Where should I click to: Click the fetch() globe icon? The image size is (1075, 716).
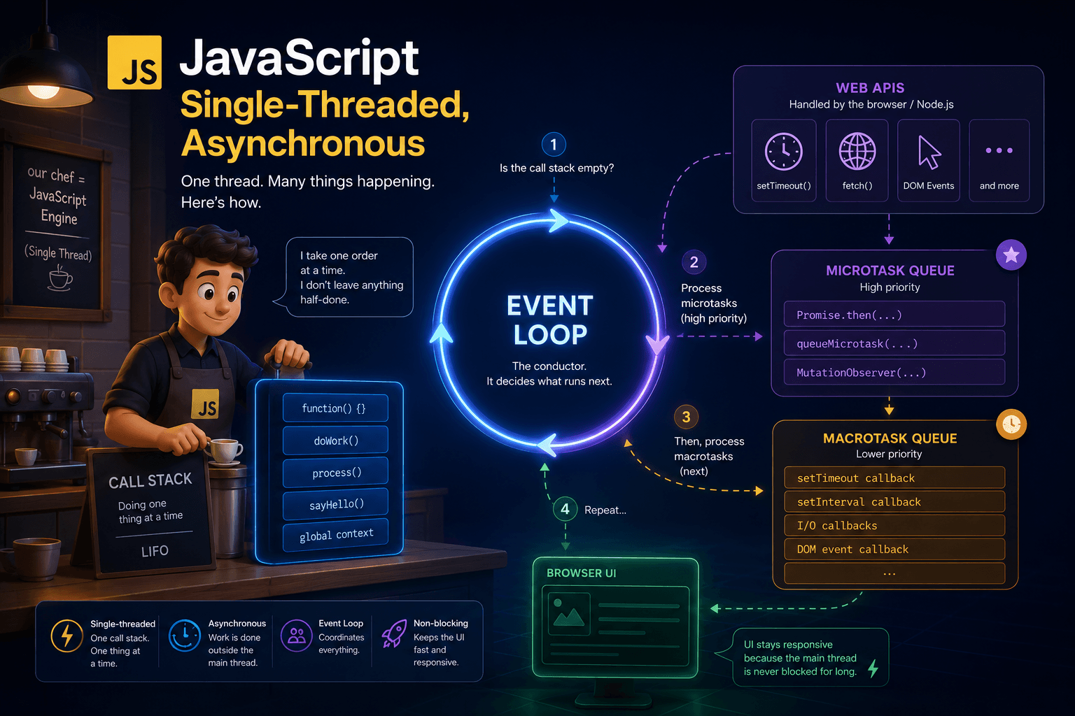tap(857, 151)
